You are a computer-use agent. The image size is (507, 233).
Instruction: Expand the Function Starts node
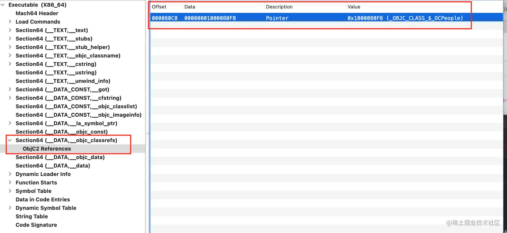pyautogui.click(x=10, y=183)
